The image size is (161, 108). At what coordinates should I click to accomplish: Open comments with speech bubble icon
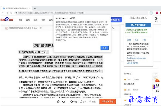click(64, 102)
